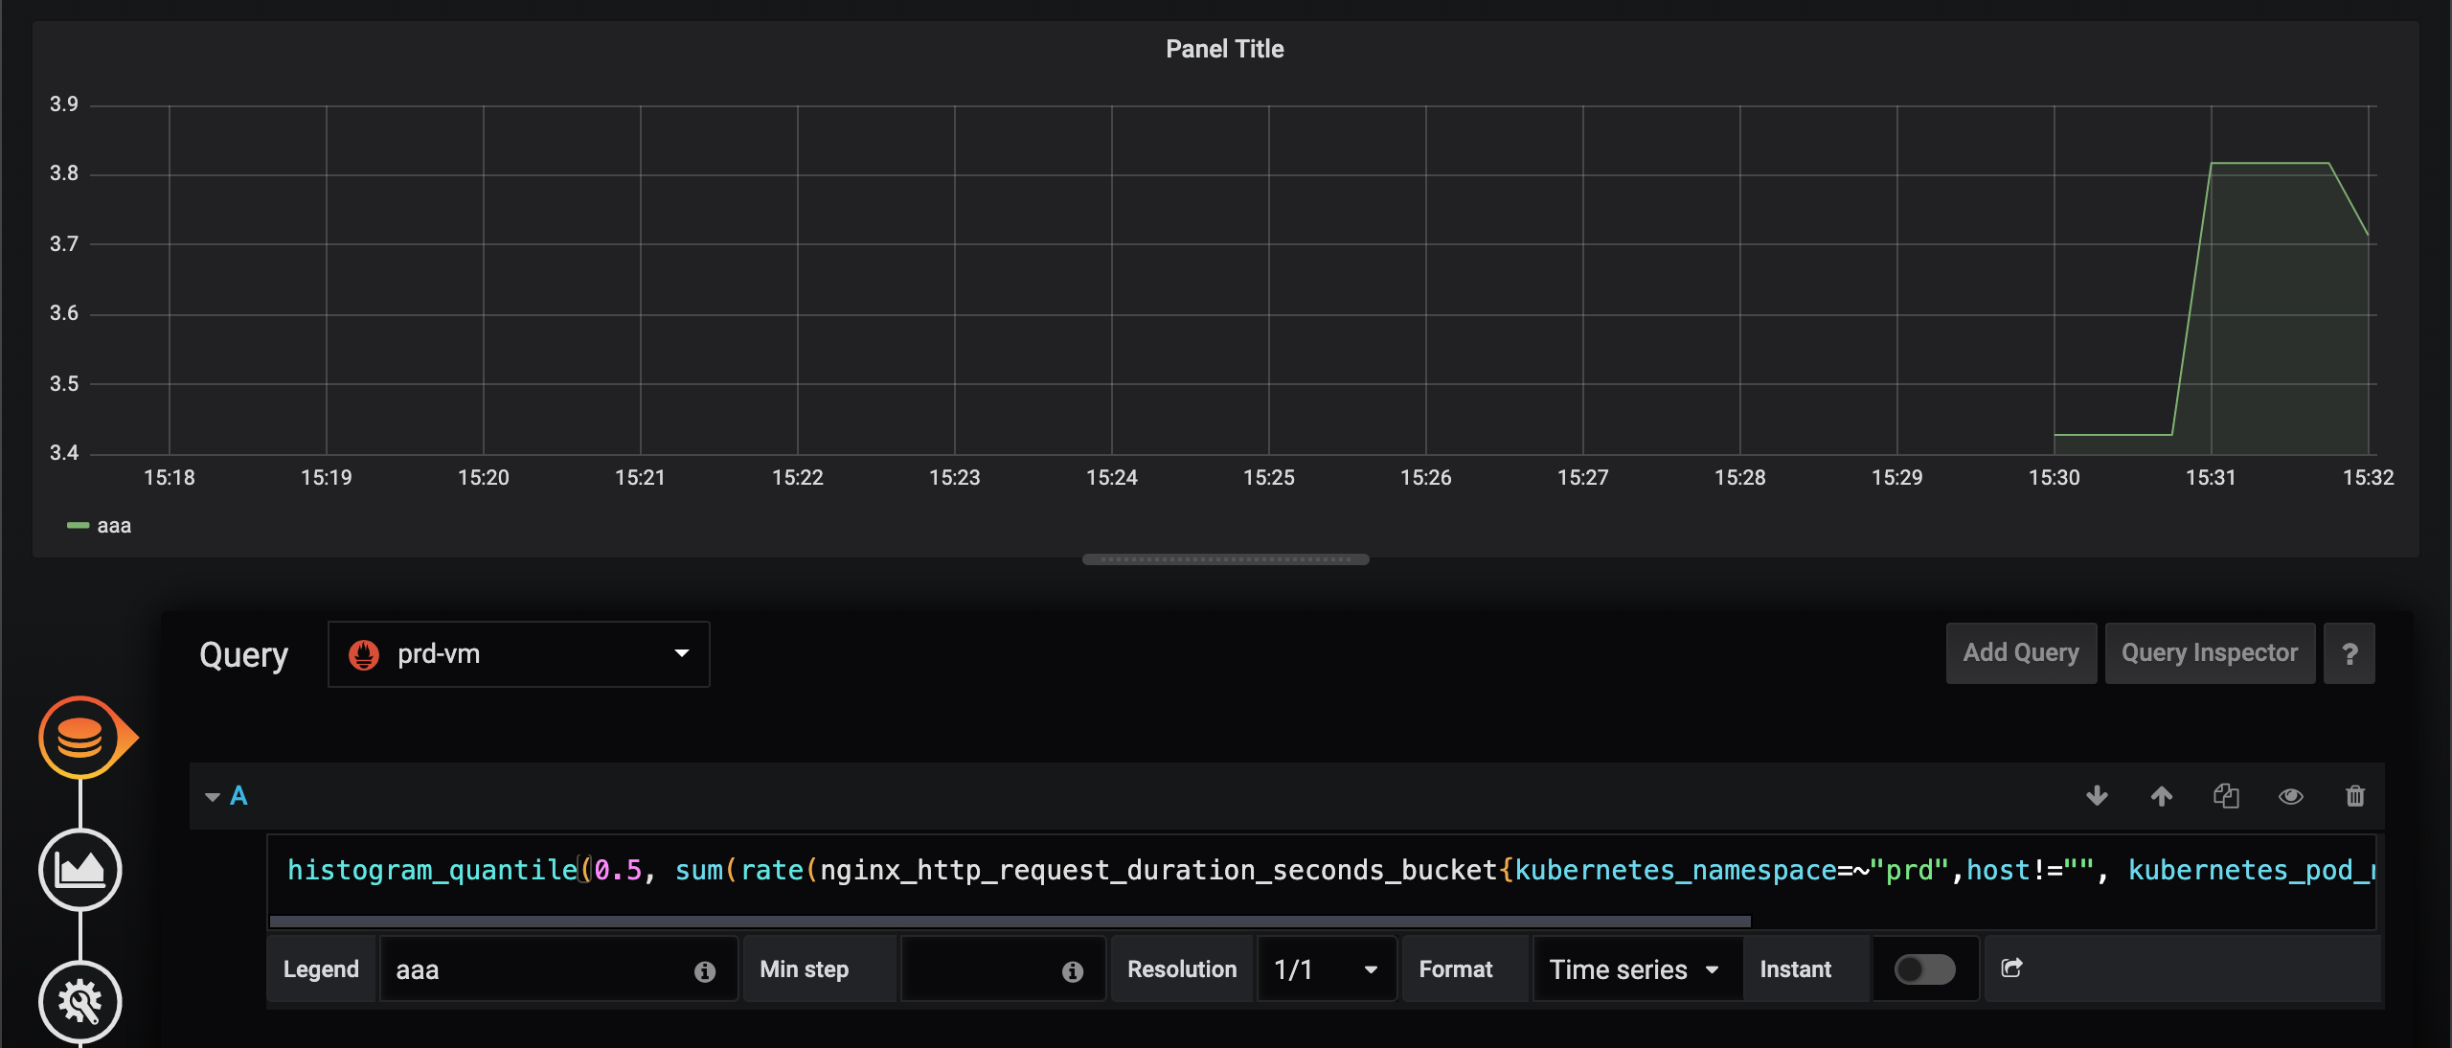Click the Add Query button
Image resolution: width=2452 pixels, height=1048 pixels.
tap(2021, 653)
